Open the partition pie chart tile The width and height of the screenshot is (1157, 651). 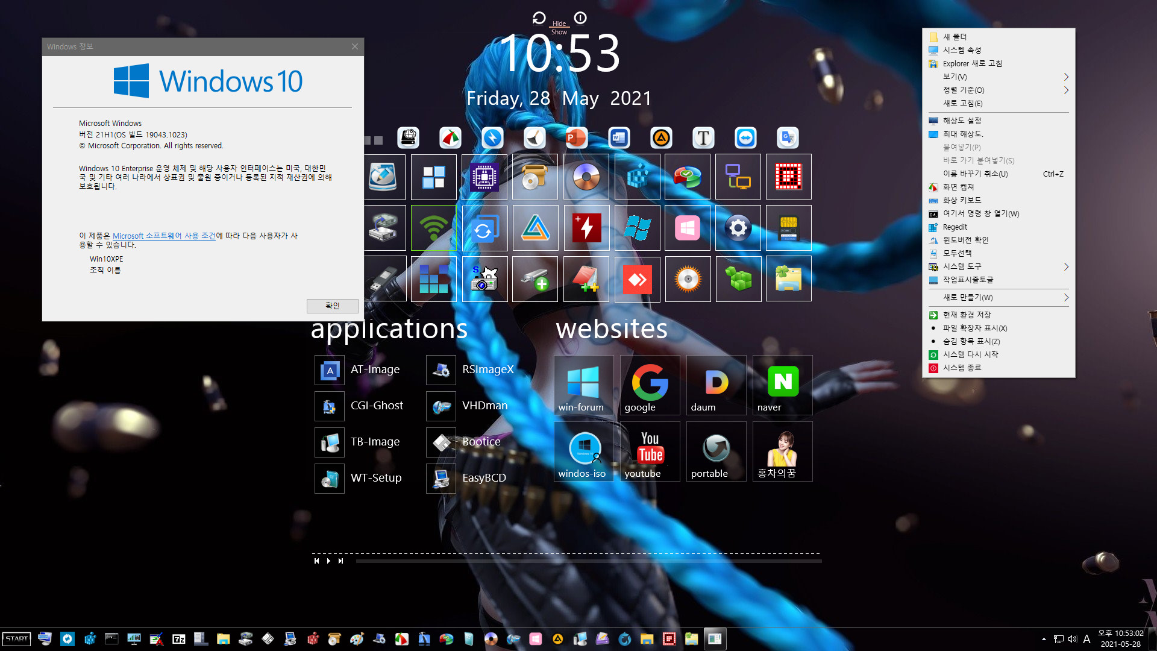688,177
